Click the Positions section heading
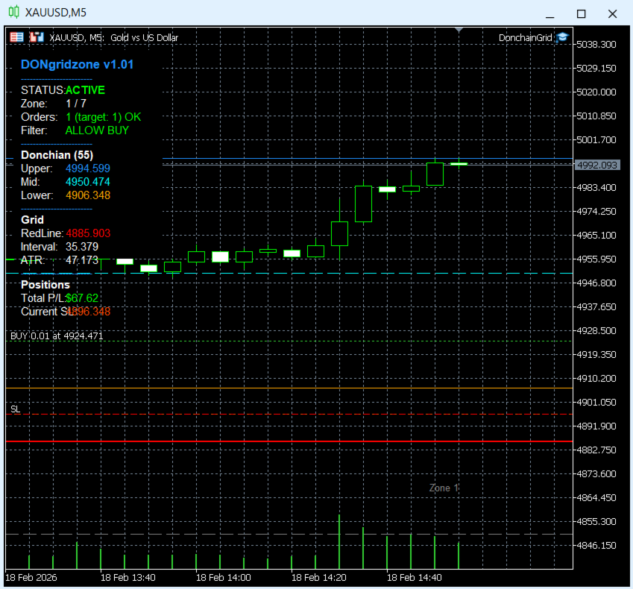Viewport: 633px width, 589px height. tap(45, 285)
